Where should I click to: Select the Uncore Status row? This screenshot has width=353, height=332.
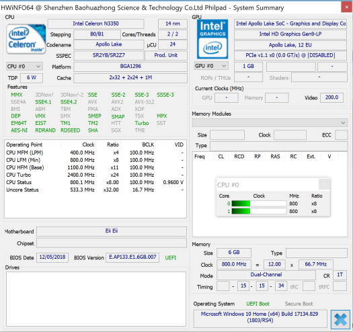click(x=95, y=190)
